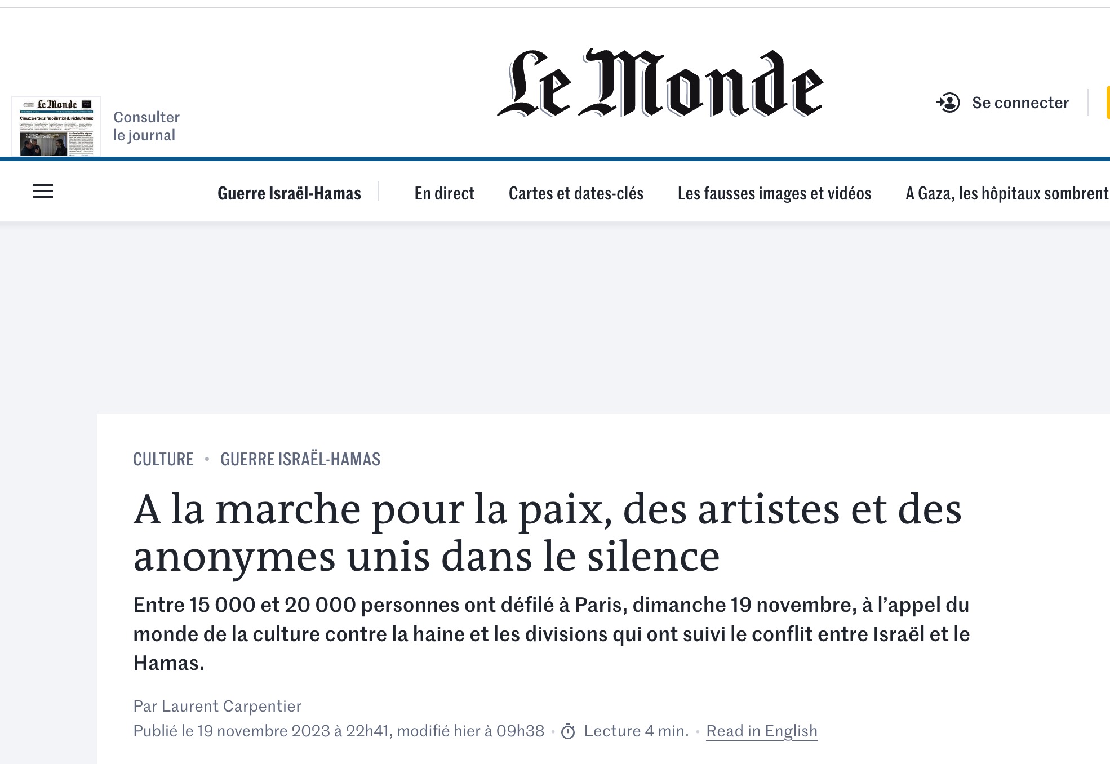Click the CULTURE section label

(x=163, y=459)
